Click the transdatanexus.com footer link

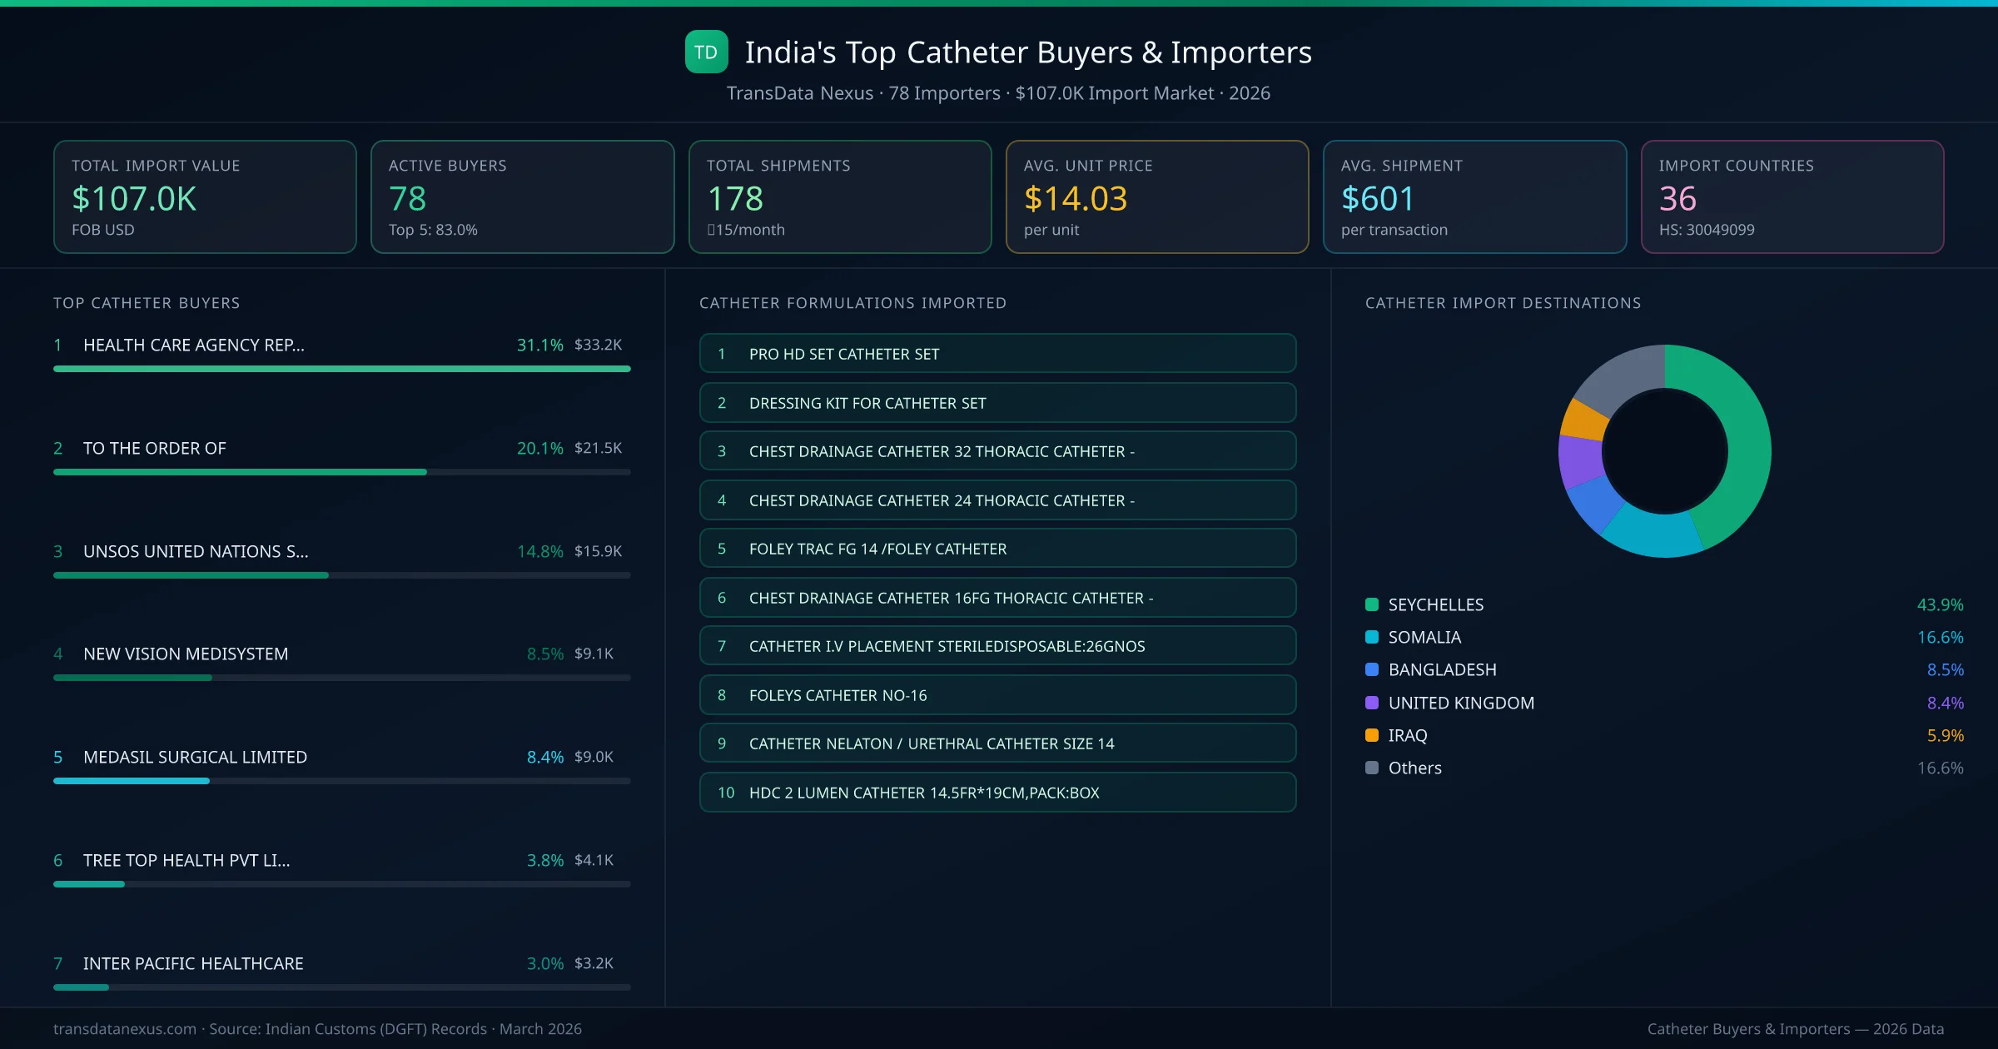click(124, 1029)
